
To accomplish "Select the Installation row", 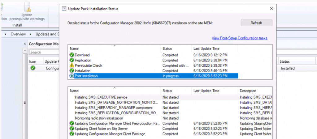I will pos(154,71).
